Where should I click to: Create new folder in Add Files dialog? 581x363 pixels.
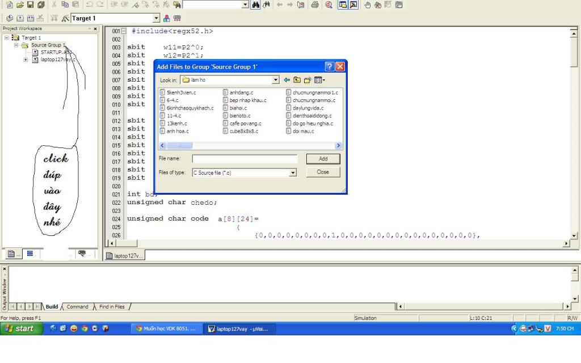click(307, 80)
